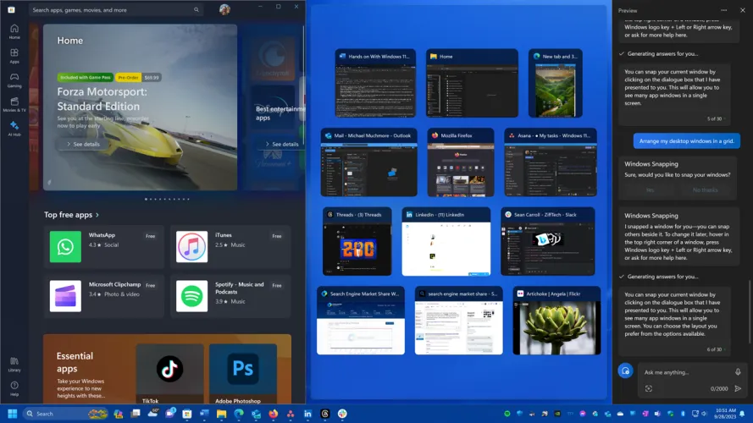Click the user profile avatar in Store
753x423 pixels.
point(224,10)
